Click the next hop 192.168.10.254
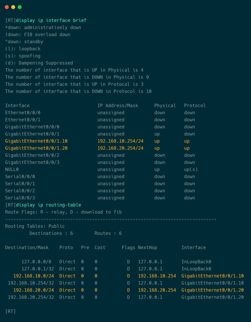 pos(157,276)
